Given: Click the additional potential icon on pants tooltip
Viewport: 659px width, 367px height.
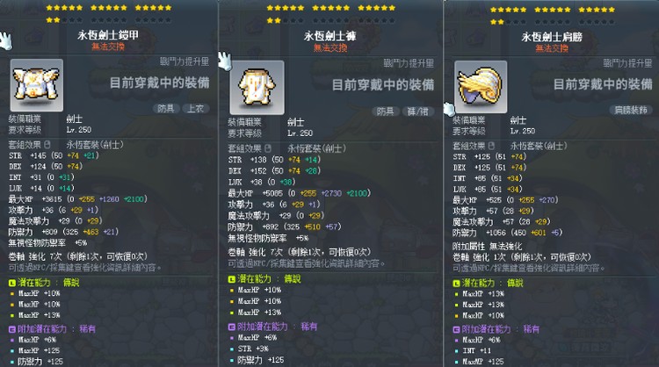Looking at the screenshot, I should pyautogui.click(x=231, y=327).
